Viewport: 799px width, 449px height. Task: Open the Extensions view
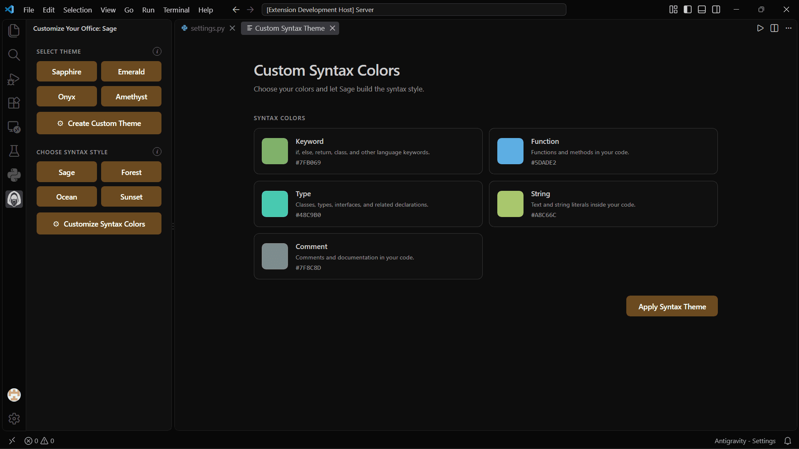(14, 103)
